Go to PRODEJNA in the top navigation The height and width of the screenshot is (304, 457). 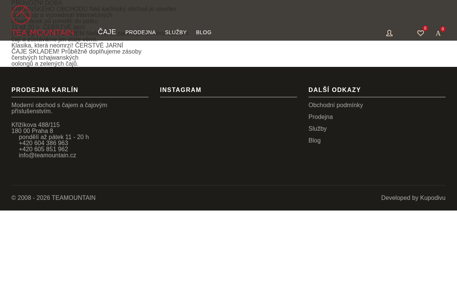[141, 32]
